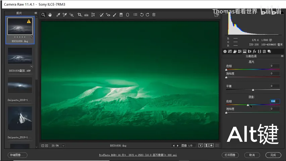Edit the shadows saturation value field
The height and width of the screenshot is (161, 286).
pyautogui.click(x=275, y=109)
